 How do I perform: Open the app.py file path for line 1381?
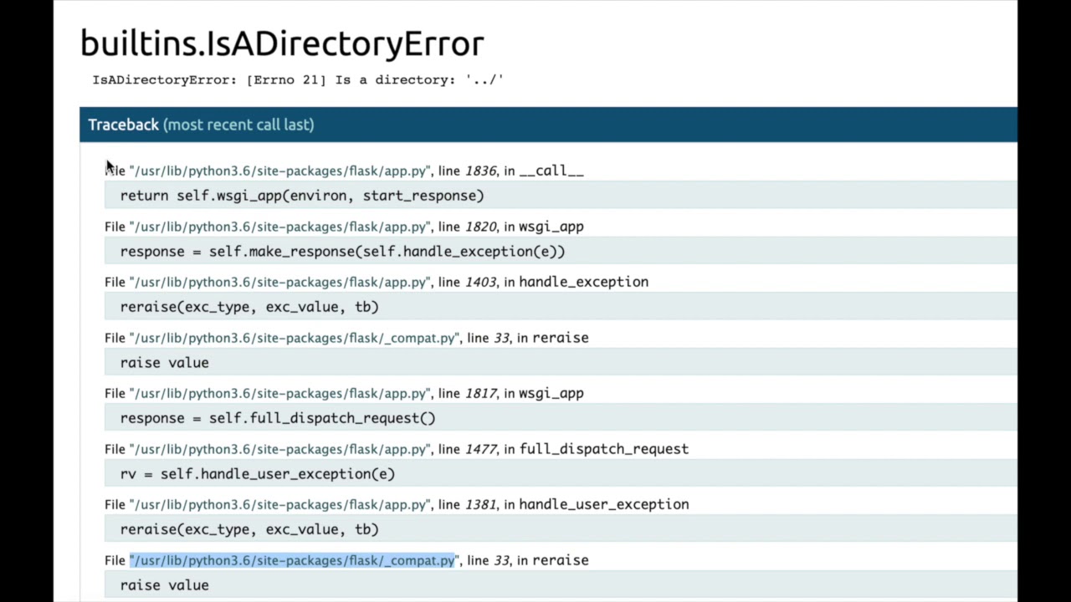point(279,504)
